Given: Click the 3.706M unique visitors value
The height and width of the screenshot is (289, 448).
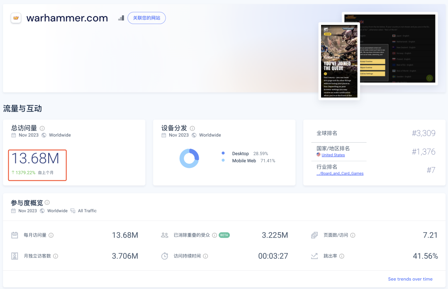Looking at the screenshot, I should tap(125, 256).
